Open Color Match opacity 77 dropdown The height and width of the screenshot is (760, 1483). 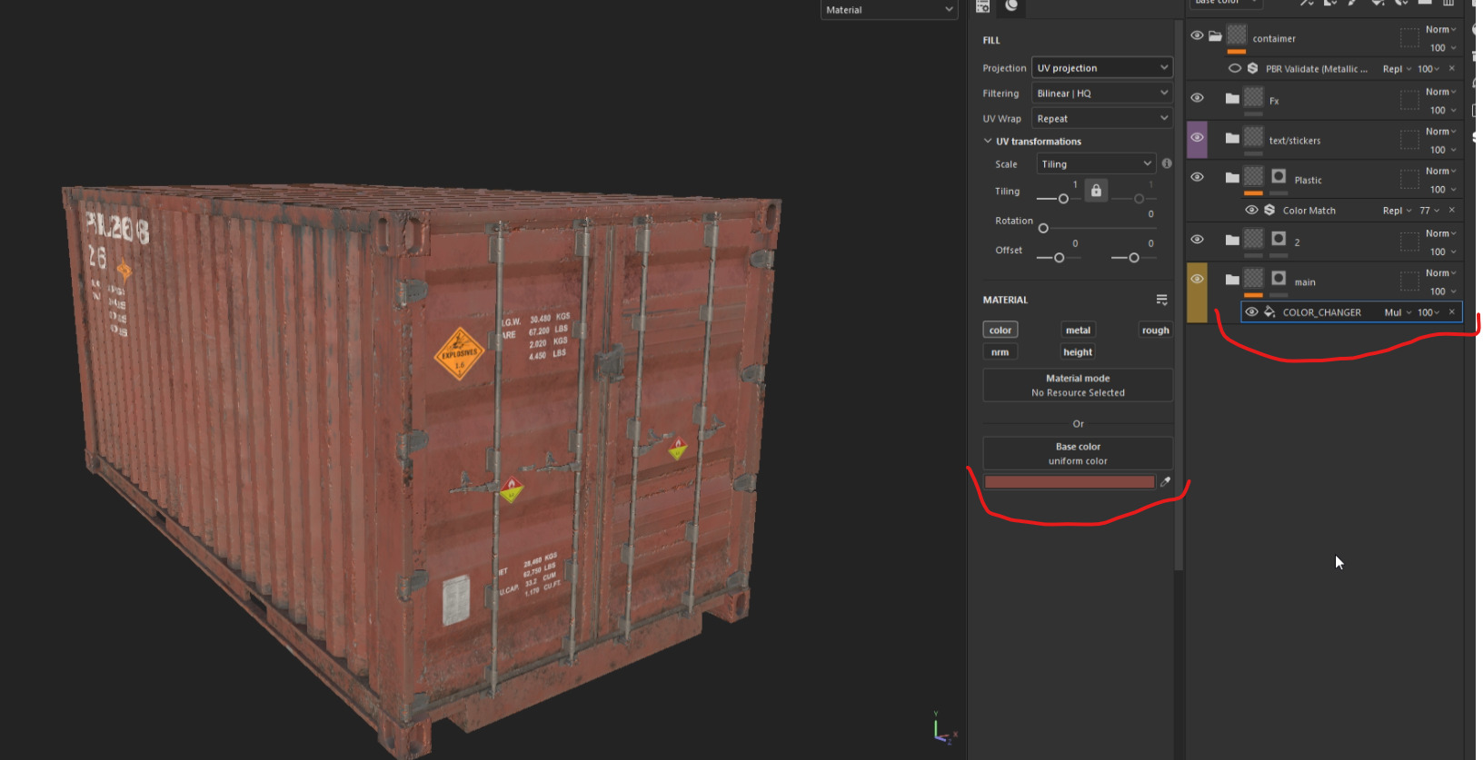pos(1429,211)
